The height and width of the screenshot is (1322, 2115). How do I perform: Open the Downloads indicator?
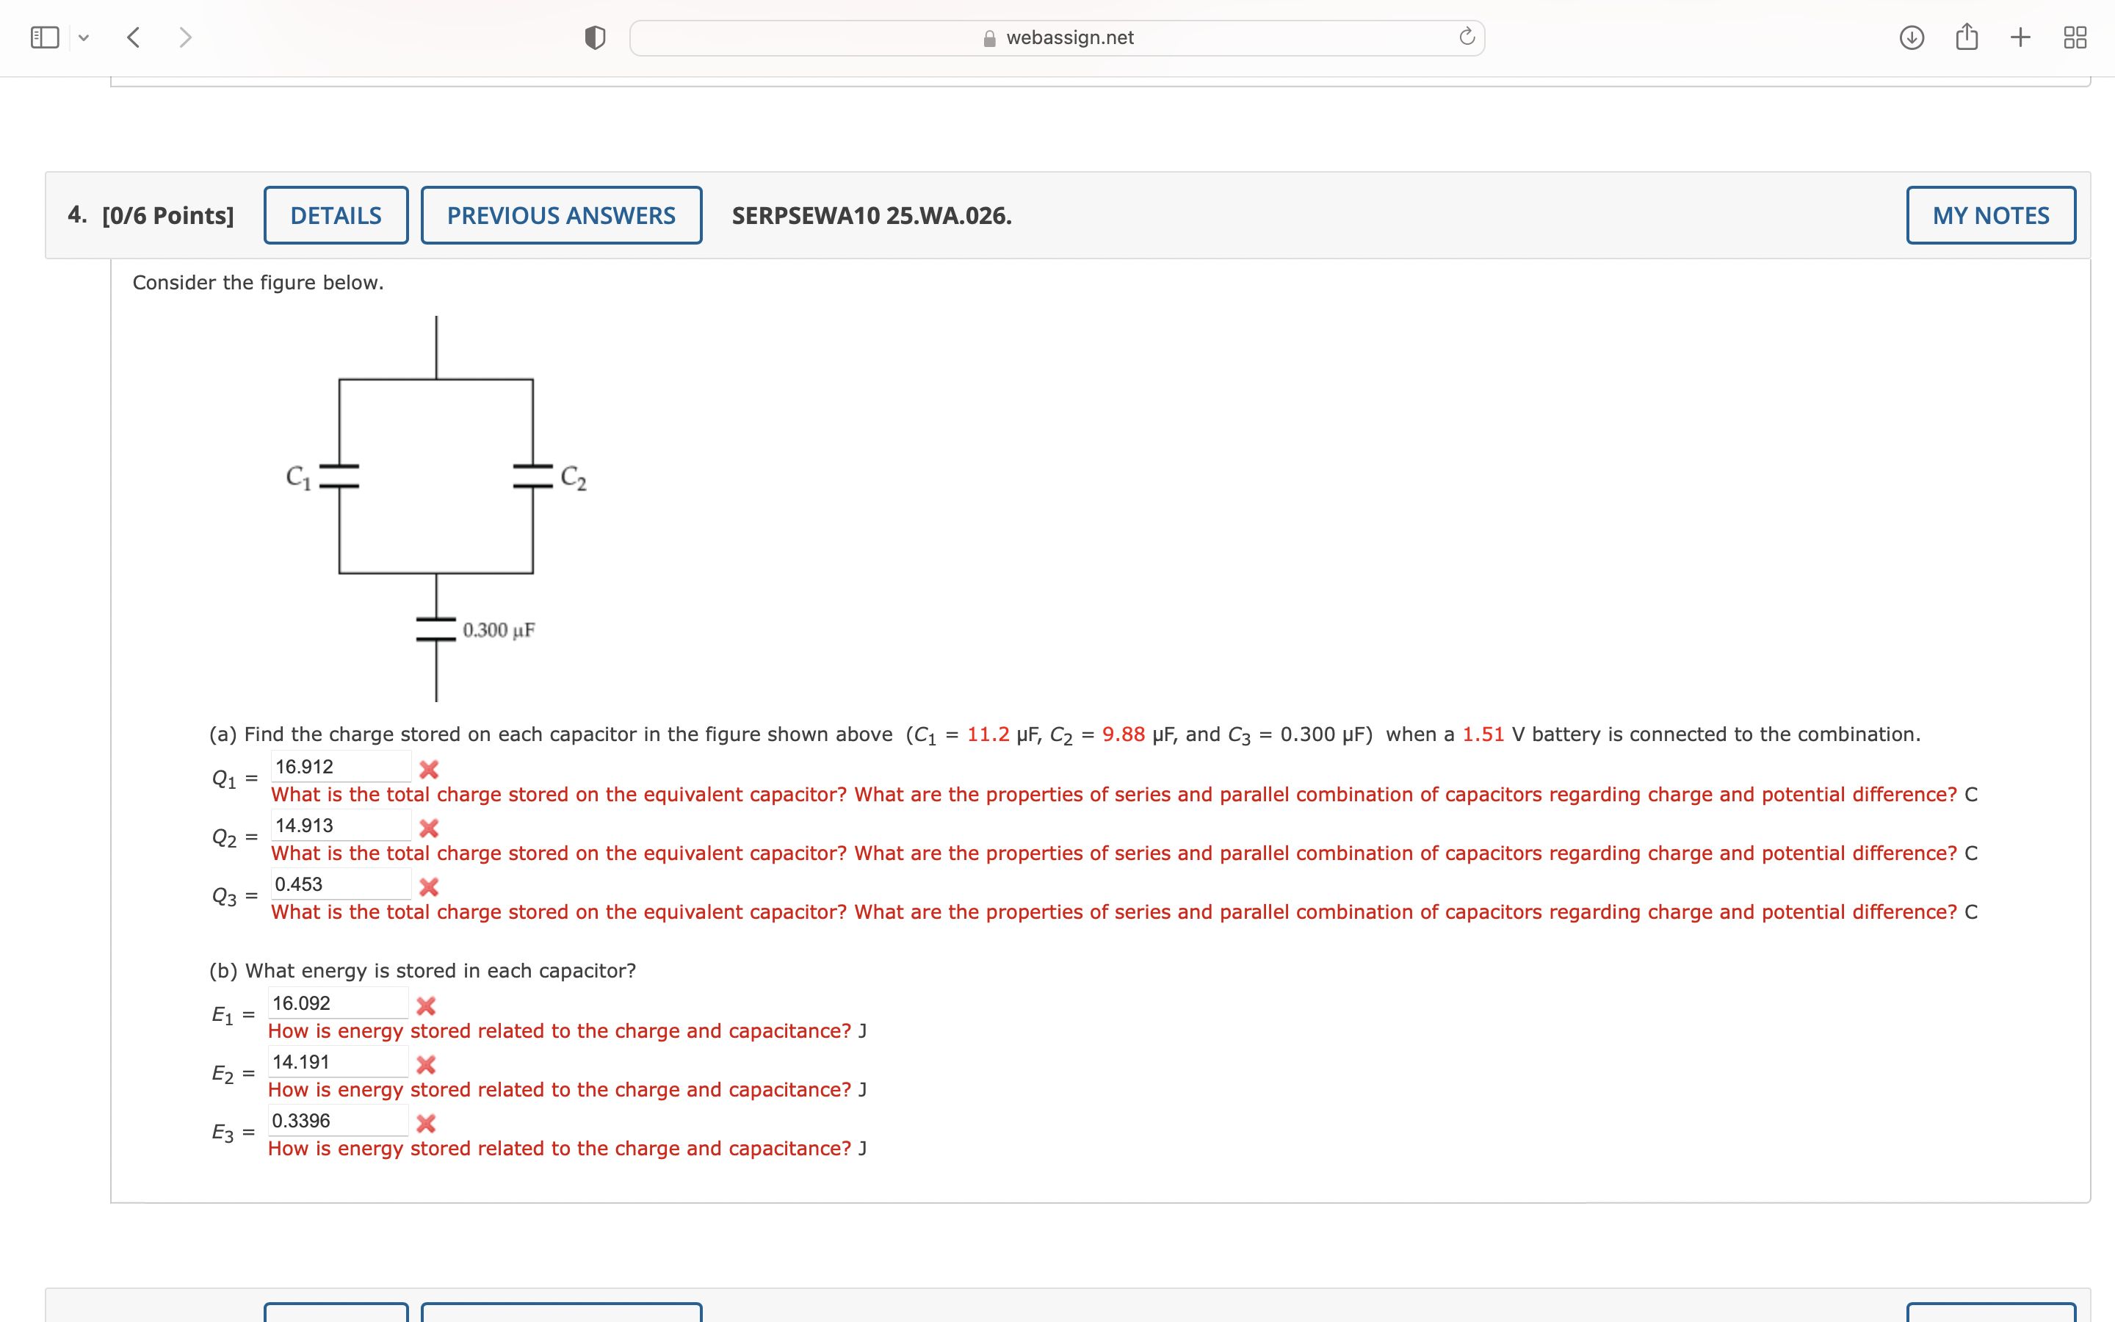click(1911, 37)
